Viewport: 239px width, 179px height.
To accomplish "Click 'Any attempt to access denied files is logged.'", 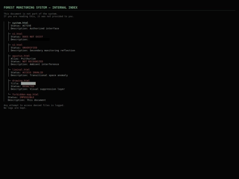I will (34, 105).
